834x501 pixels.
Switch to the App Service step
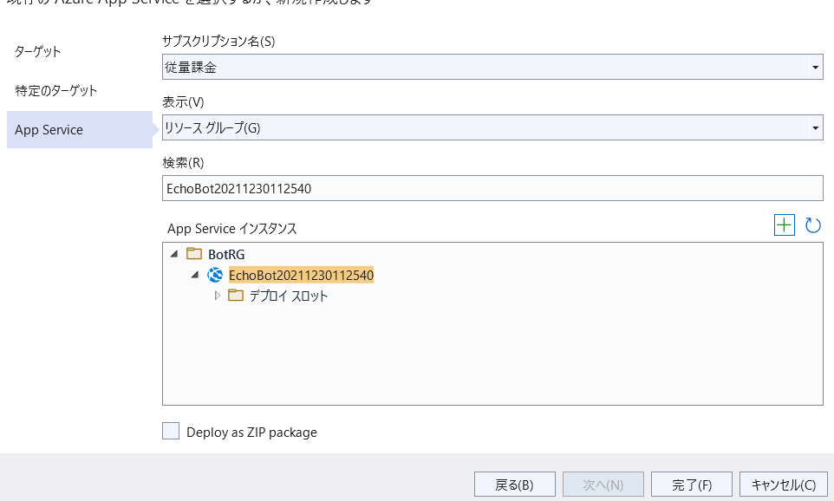pos(47,129)
